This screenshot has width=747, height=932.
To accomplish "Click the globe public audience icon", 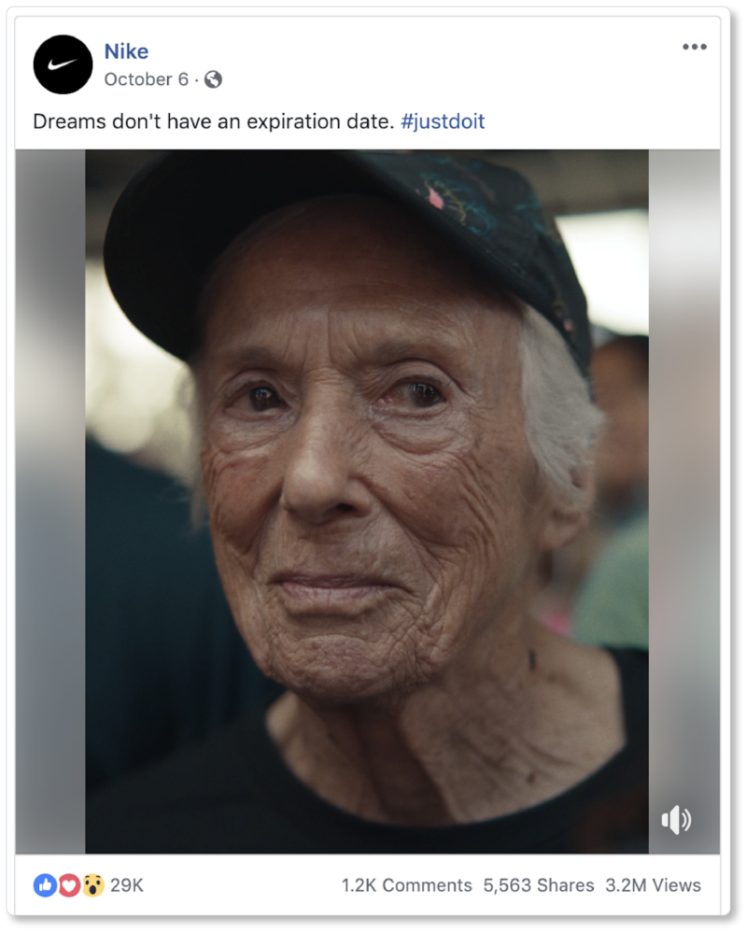I will click(214, 79).
